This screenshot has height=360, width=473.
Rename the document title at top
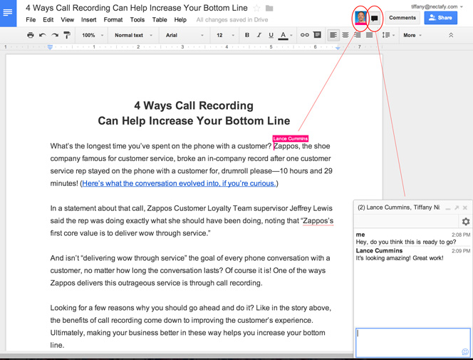136,8
